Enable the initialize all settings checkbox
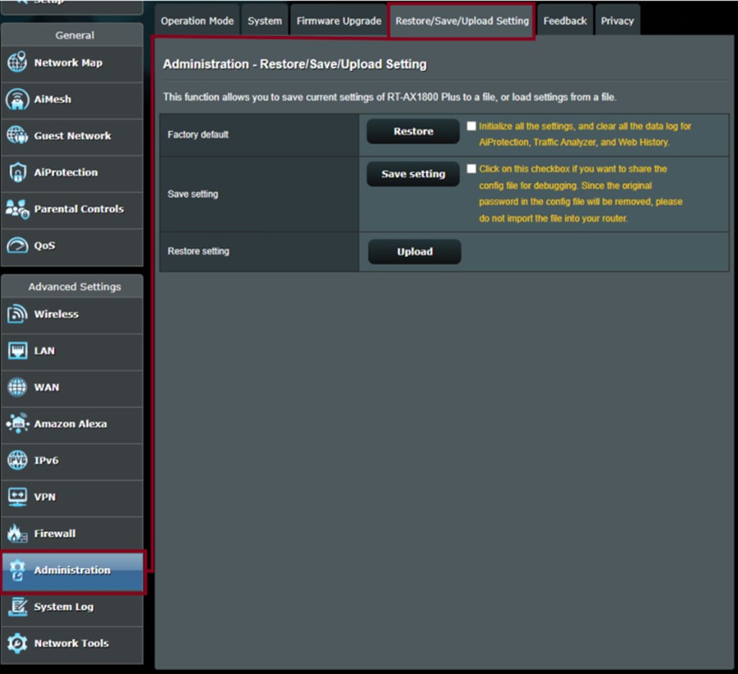Image resolution: width=738 pixels, height=674 pixels. click(473, 126)
